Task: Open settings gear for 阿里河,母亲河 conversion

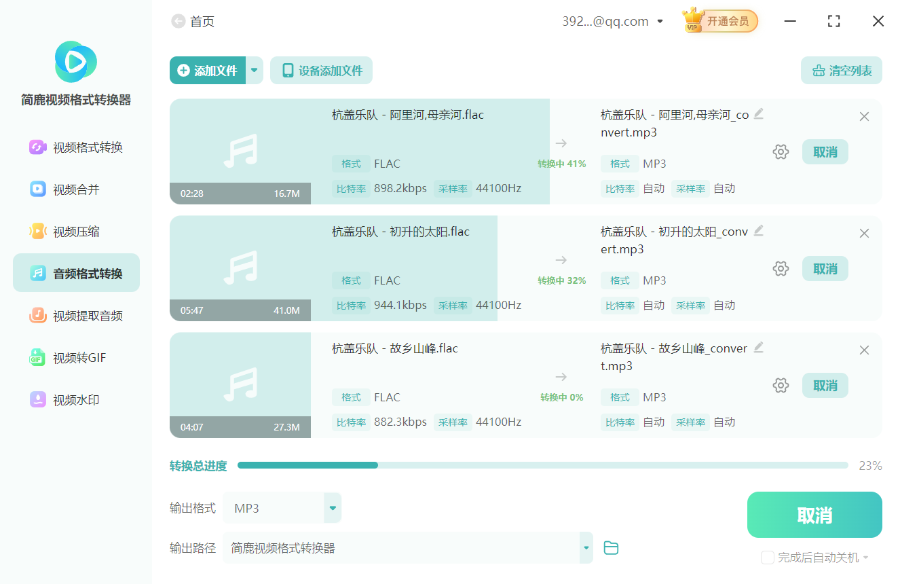Action: tap(781, 151)
